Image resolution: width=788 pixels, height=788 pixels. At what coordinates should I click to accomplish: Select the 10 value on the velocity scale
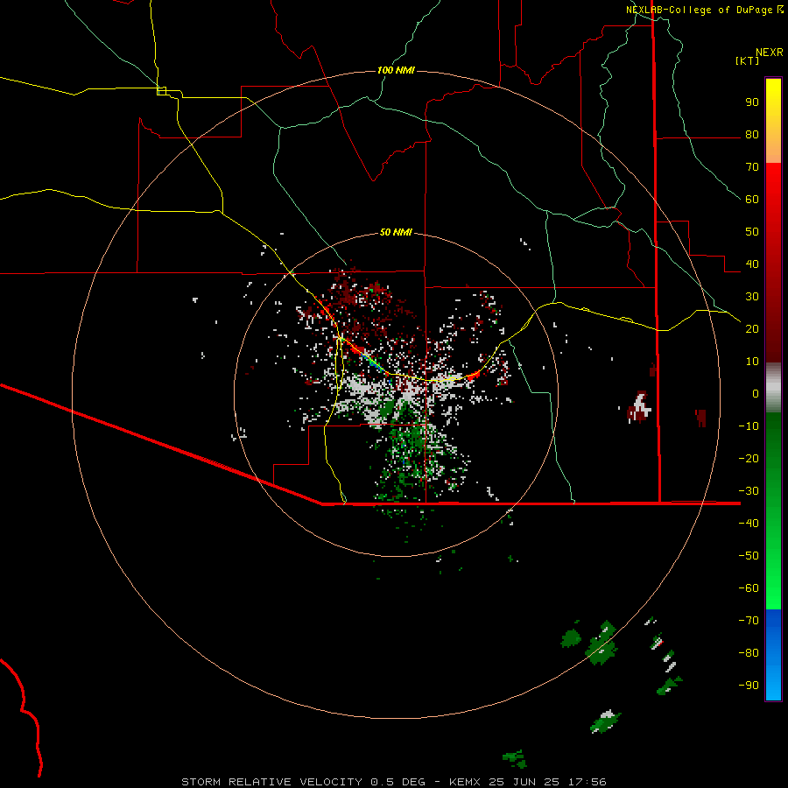coord(752,362)
